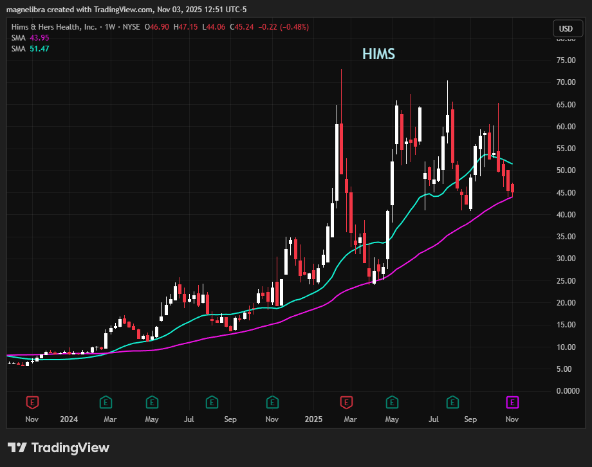Screen dimensions: 592x467
Task: Select the teal SMA 51.47 legend entry
Action: pos(30,49)
